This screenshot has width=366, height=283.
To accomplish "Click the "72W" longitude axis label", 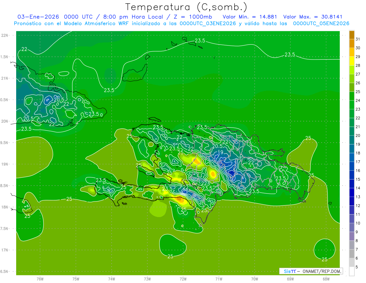I will (x=183, y=279).
